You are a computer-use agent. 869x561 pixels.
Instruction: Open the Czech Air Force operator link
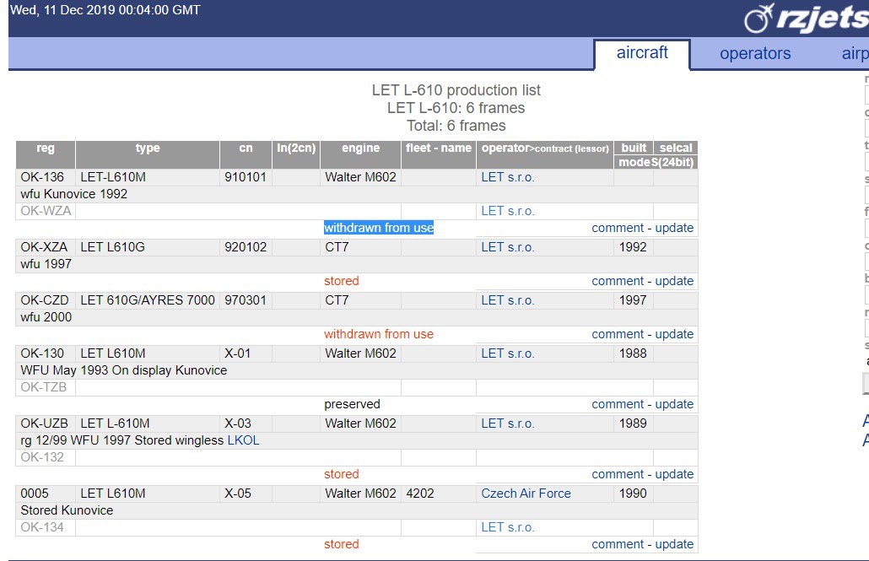click(526, 494)
